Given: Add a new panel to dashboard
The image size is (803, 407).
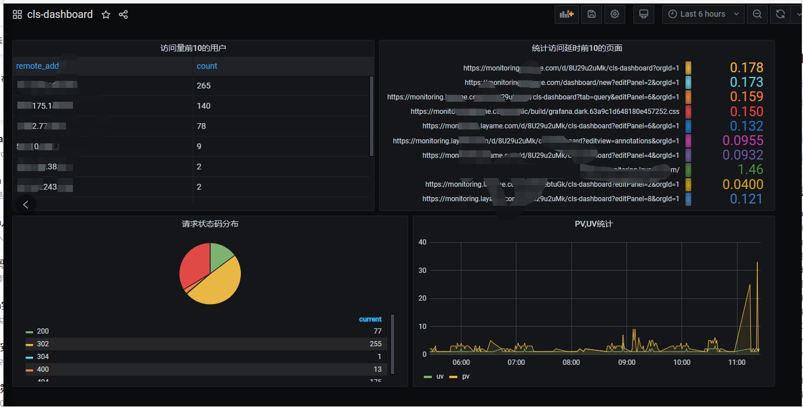Looking at the screenshot, I should pyautogui.click(x=567, y=14).
